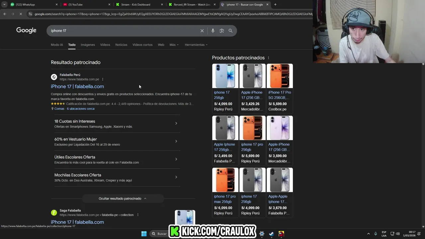Open the Among Us taskbar icon
The image size is (425, 239).
pyautogui.click(x=281, y=234)
